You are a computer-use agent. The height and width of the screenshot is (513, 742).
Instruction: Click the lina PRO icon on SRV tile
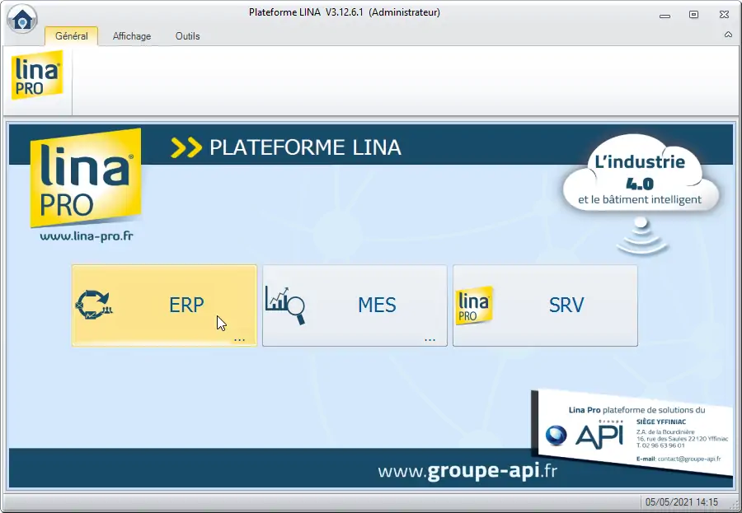[474, 305]
